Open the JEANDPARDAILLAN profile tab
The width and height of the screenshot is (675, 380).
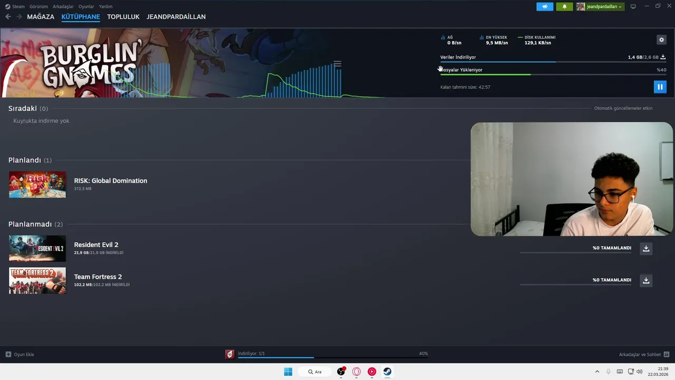click(176, 17)
